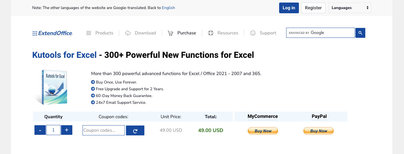The height and width of the screenshot is (154, 404).
Task: Click the grey '49.00 USD' unit price
Action: tap(171, 130)
